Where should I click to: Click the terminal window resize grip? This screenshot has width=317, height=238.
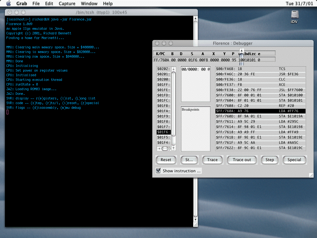point(196,225)
